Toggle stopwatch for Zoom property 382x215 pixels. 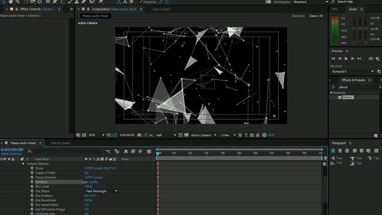click(32, 168)
